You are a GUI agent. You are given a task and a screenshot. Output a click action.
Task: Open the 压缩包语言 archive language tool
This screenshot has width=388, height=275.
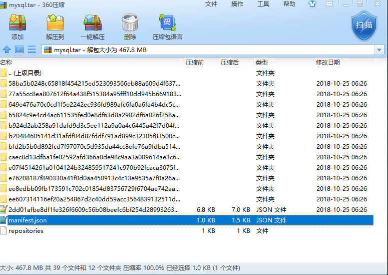click(x=168, y=27)
